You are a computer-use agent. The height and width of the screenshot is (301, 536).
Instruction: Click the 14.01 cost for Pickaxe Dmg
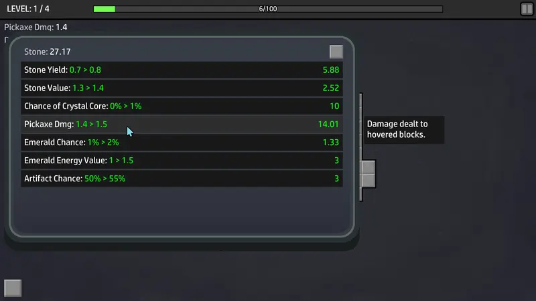pos(328,124)
